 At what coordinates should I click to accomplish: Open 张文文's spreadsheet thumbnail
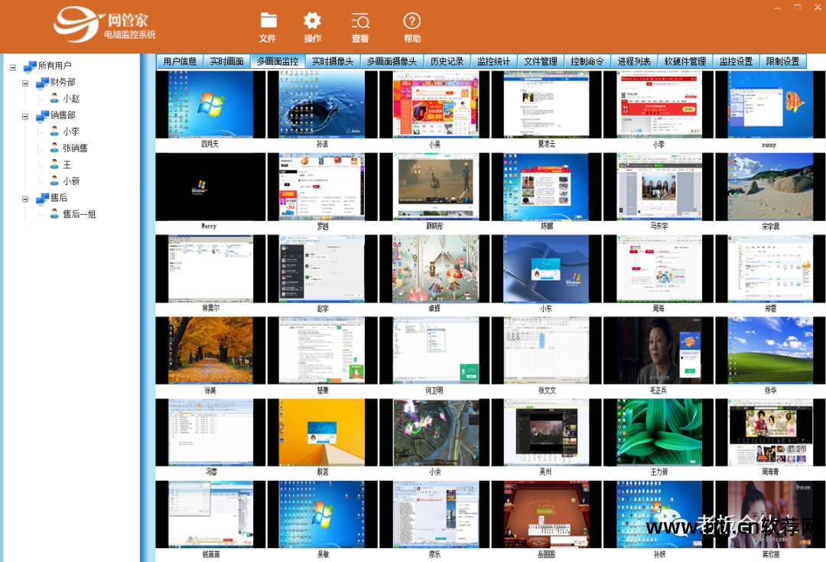[546, 350]
